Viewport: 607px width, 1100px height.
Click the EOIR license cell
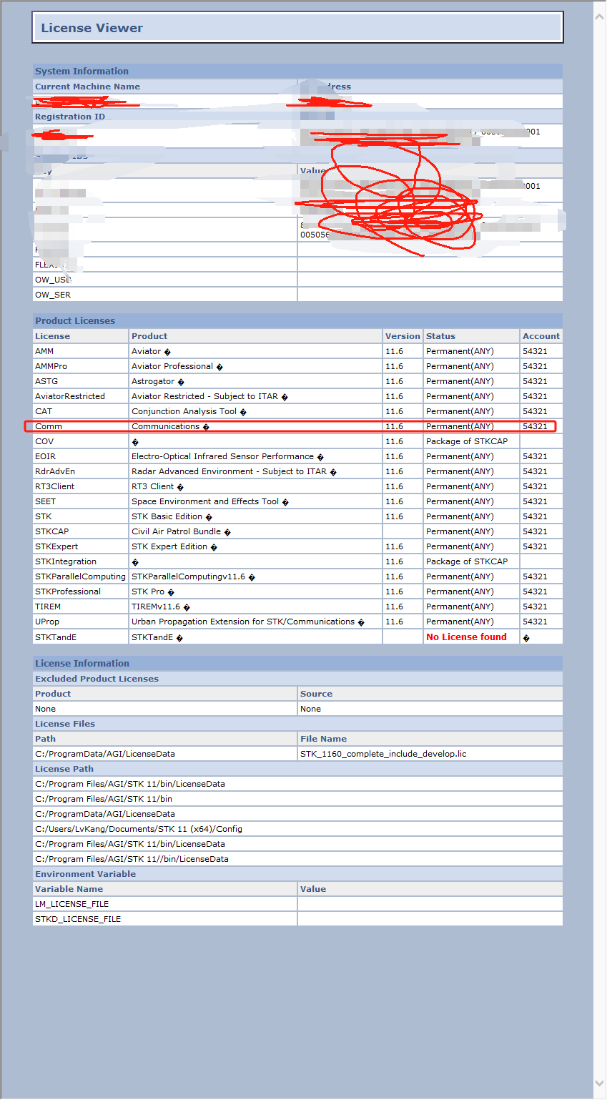81,456
